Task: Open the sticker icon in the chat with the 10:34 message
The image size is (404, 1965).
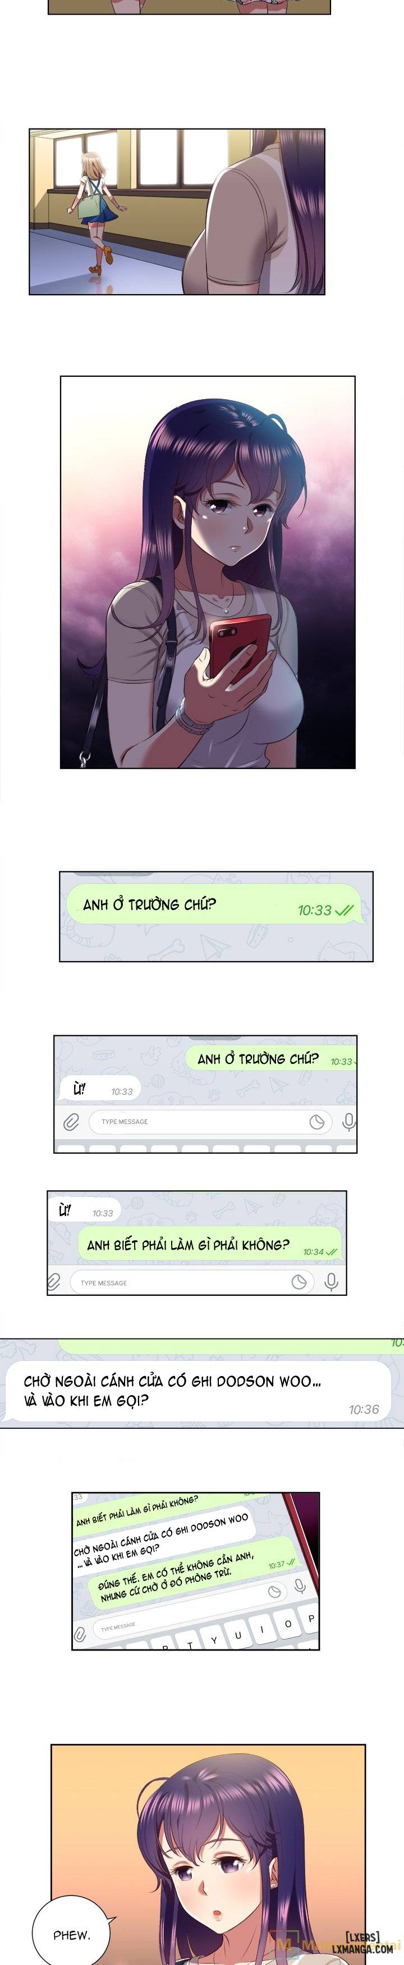Action: pos(299,1282)
